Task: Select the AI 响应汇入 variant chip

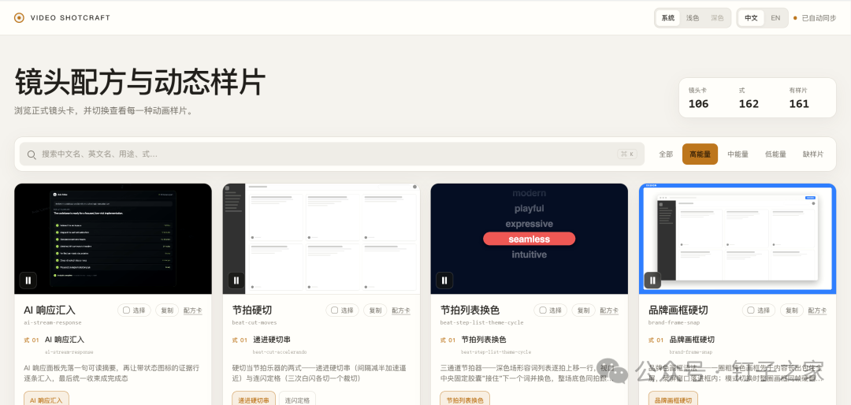Action: (46, 399)
